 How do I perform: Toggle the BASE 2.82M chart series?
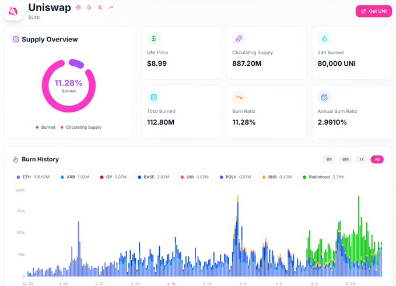point(153,177)
